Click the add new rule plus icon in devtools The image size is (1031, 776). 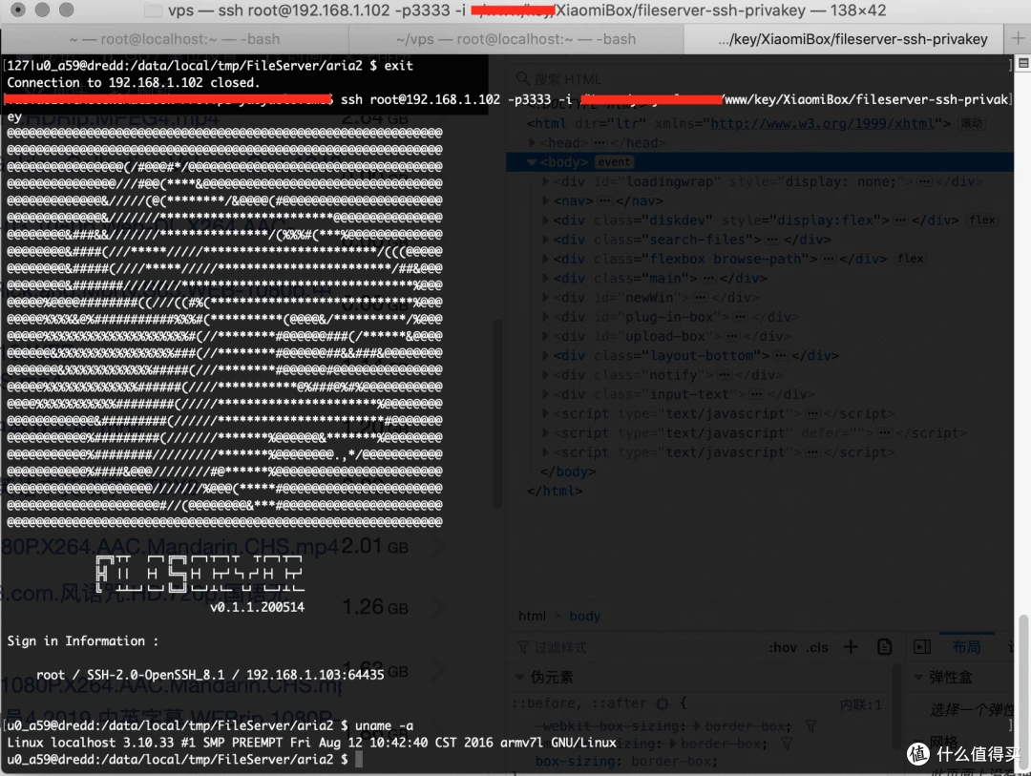click(851, 647)
